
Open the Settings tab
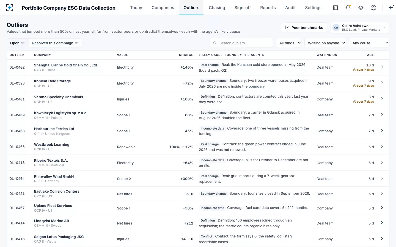[313, 8]
